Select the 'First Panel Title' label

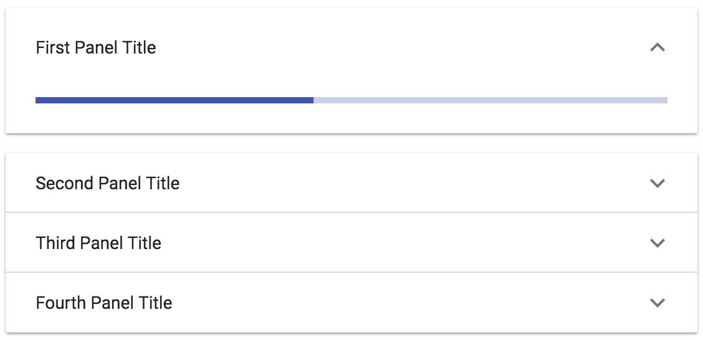[96, 47]
